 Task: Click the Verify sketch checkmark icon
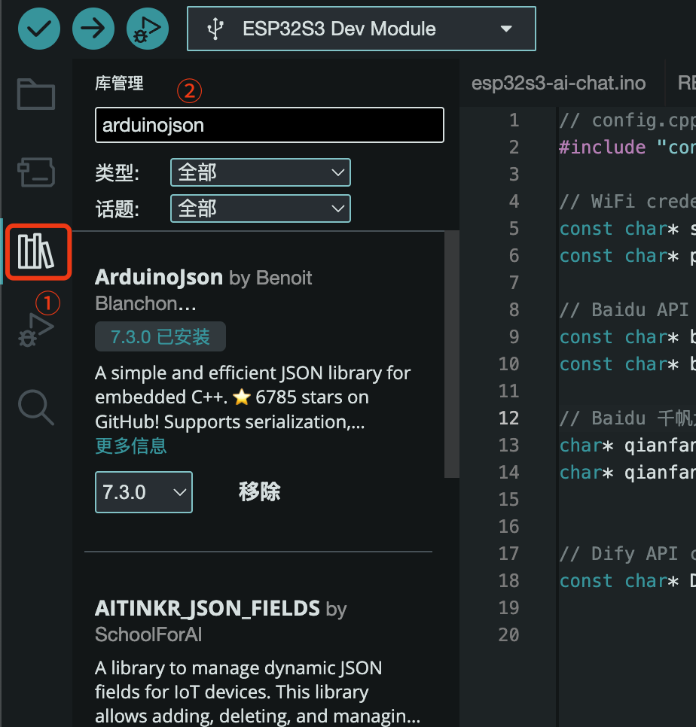point(38,28)
